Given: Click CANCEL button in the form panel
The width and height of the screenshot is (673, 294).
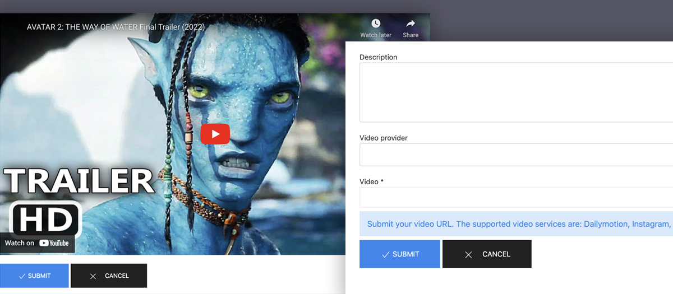Looking at the screenshot, I should coord(487,254).
